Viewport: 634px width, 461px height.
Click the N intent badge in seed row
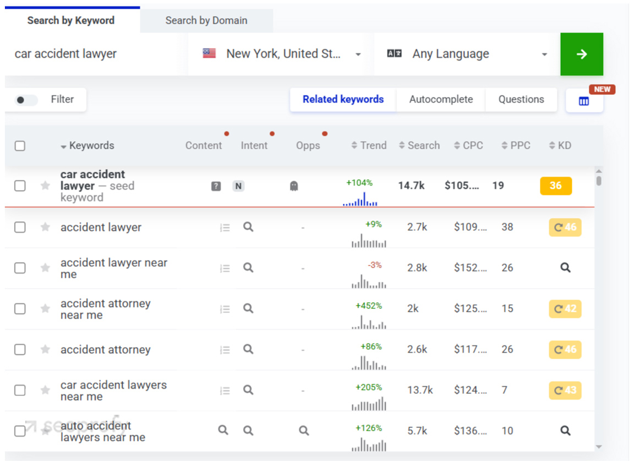pyautogui.click(x=238, y=186)
